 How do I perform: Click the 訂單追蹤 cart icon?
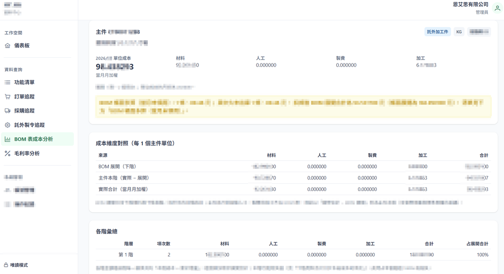pyautogui.click(x=7, y=97)
